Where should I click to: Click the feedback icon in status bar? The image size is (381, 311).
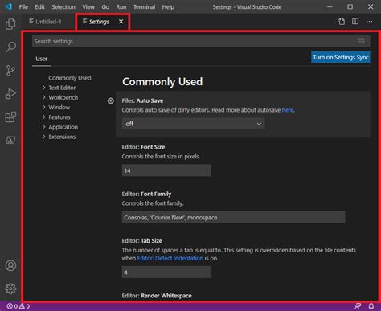pyautogui.click(x=358, y=306)
